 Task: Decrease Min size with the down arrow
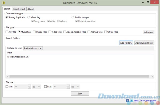coord(29,88)
